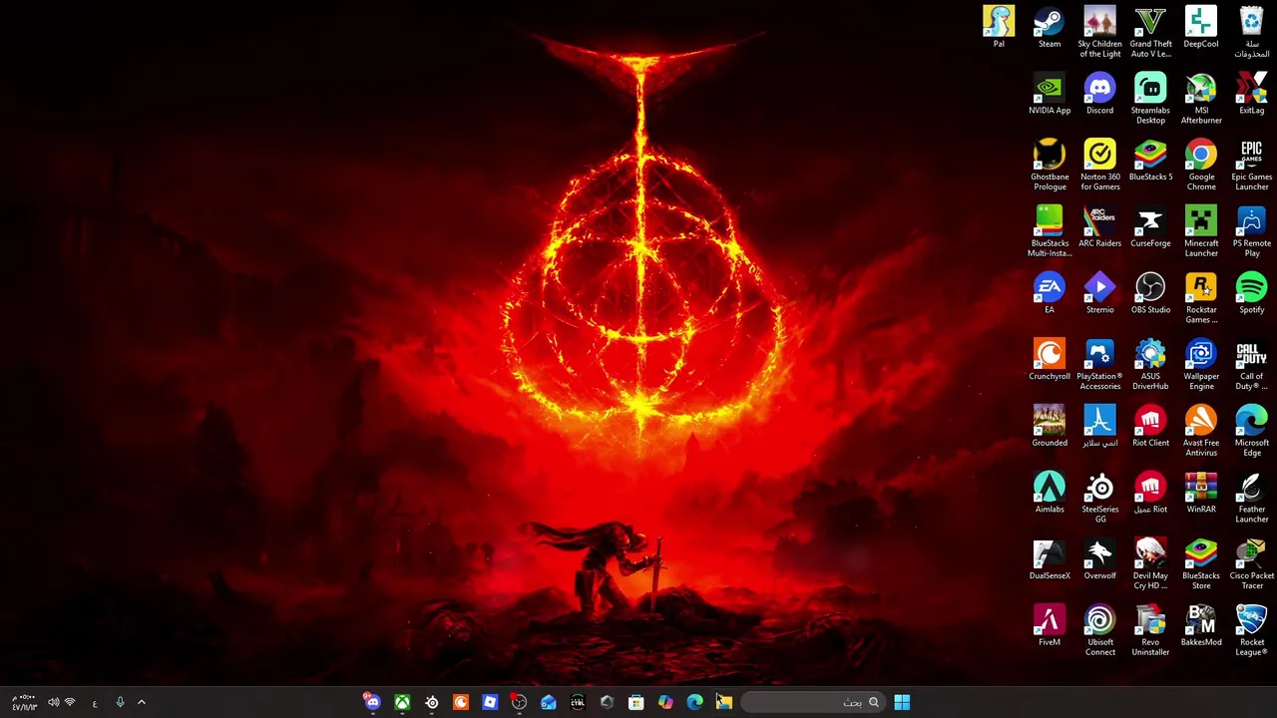1277x718 pixels.
Task: Launch Wallpaper Engine shortcut
Action: 1201,365
